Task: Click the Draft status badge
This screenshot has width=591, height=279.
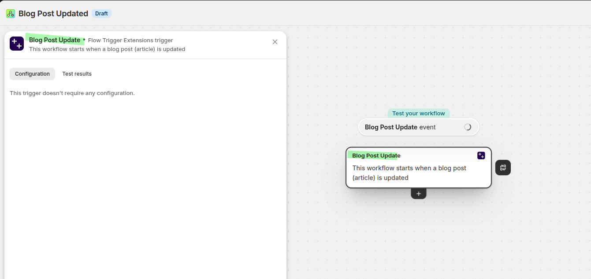Action: click(101, 14)
